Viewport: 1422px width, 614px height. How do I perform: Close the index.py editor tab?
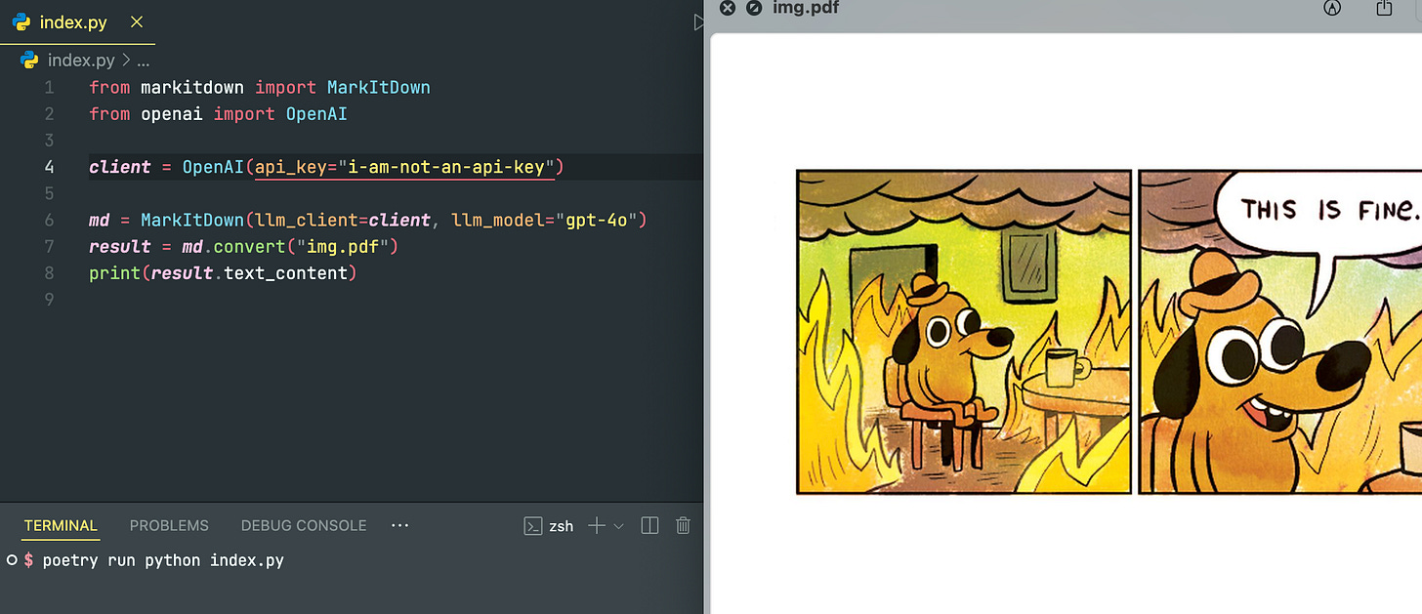point(137,21)
